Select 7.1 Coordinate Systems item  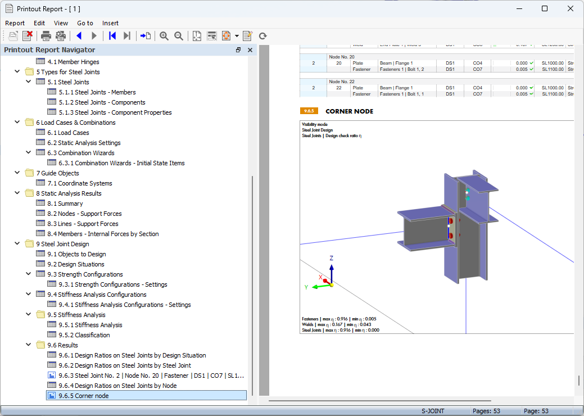[80, 183]
